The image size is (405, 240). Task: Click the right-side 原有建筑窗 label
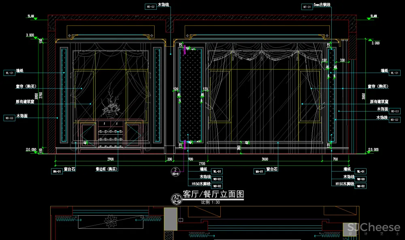pyautogui.click(x=379, y=102)
